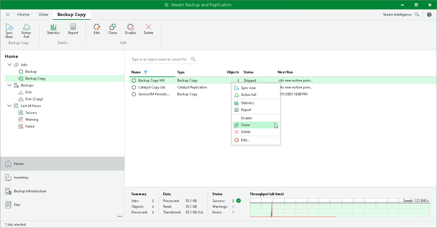Viewport: 437px width, 228px height.
Task: Click the Inventory navigation icon
Action: [x=8, y=177]
